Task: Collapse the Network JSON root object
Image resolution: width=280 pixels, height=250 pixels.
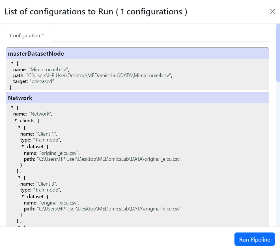Action: (x=12, y=107)
